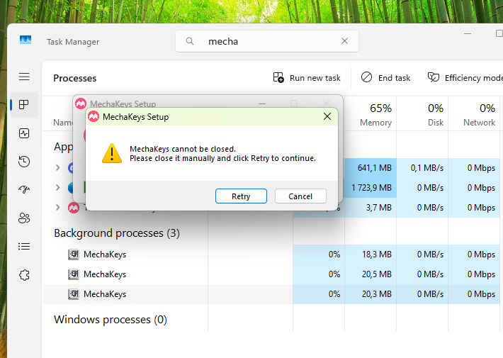Click Efficiency mode in the toolbar
This screenshot has height=358, width=503.
(465, 78)
